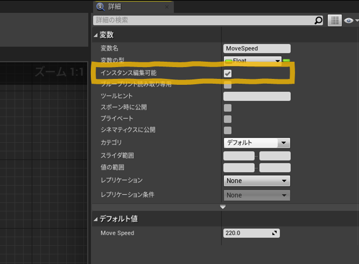
Task: Click the ツールヒント text field
Action: pyautogui.click(x=257, y=96)
